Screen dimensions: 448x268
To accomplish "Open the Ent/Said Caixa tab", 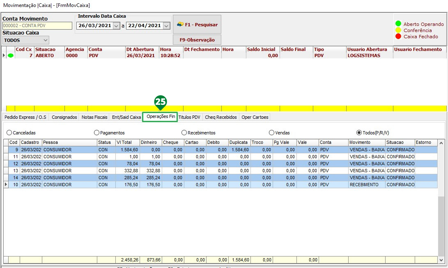I will [x=126, y=117].
